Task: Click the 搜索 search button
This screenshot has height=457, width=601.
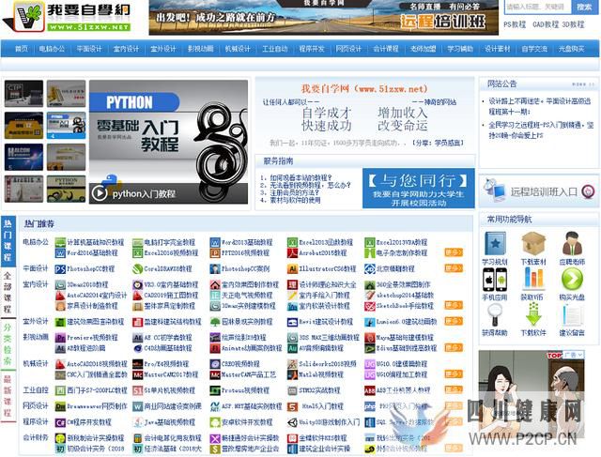Action: point(583,7)
